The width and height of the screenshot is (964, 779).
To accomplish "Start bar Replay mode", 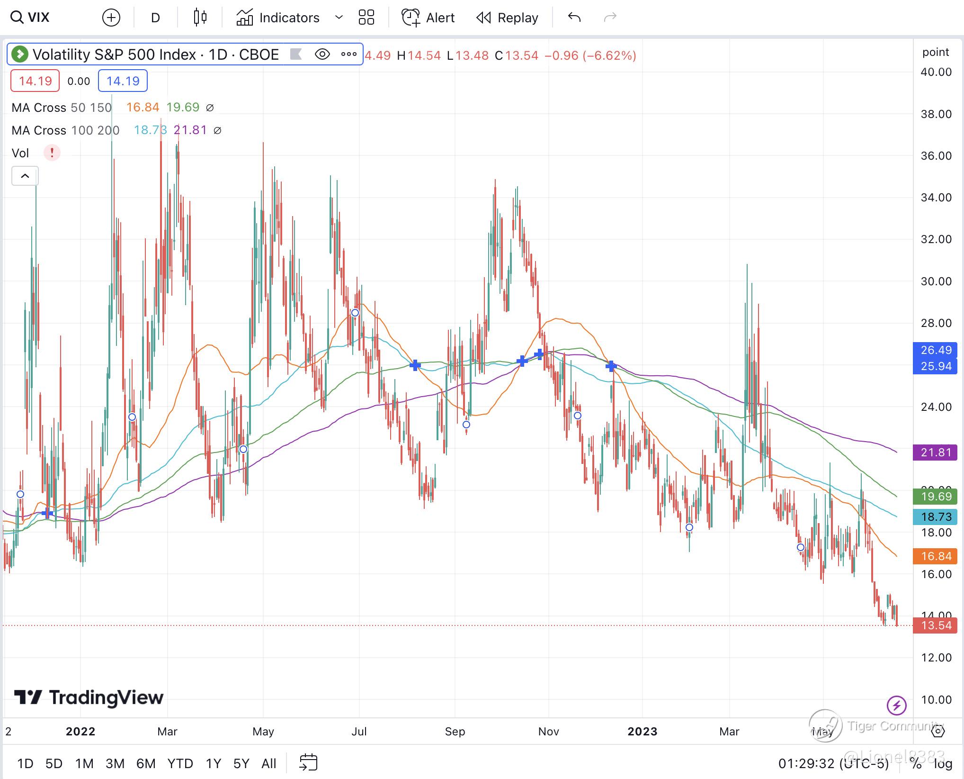I will pyautogui.click(x=507, y=18).
